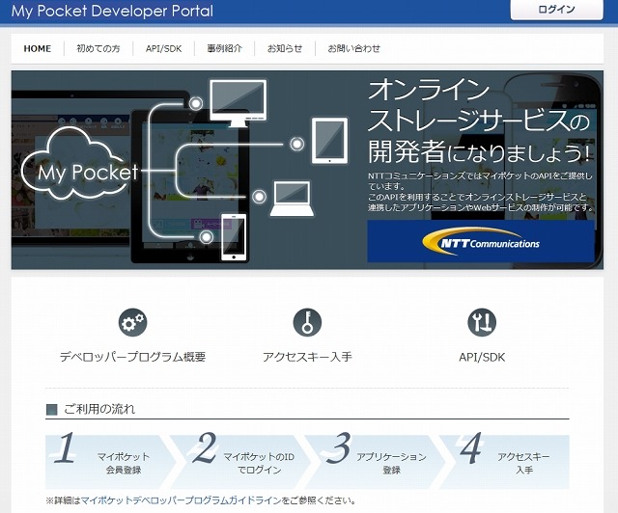
Task: Click the デベロッパープログラム概要 text link
Action: tap(132, 357)
